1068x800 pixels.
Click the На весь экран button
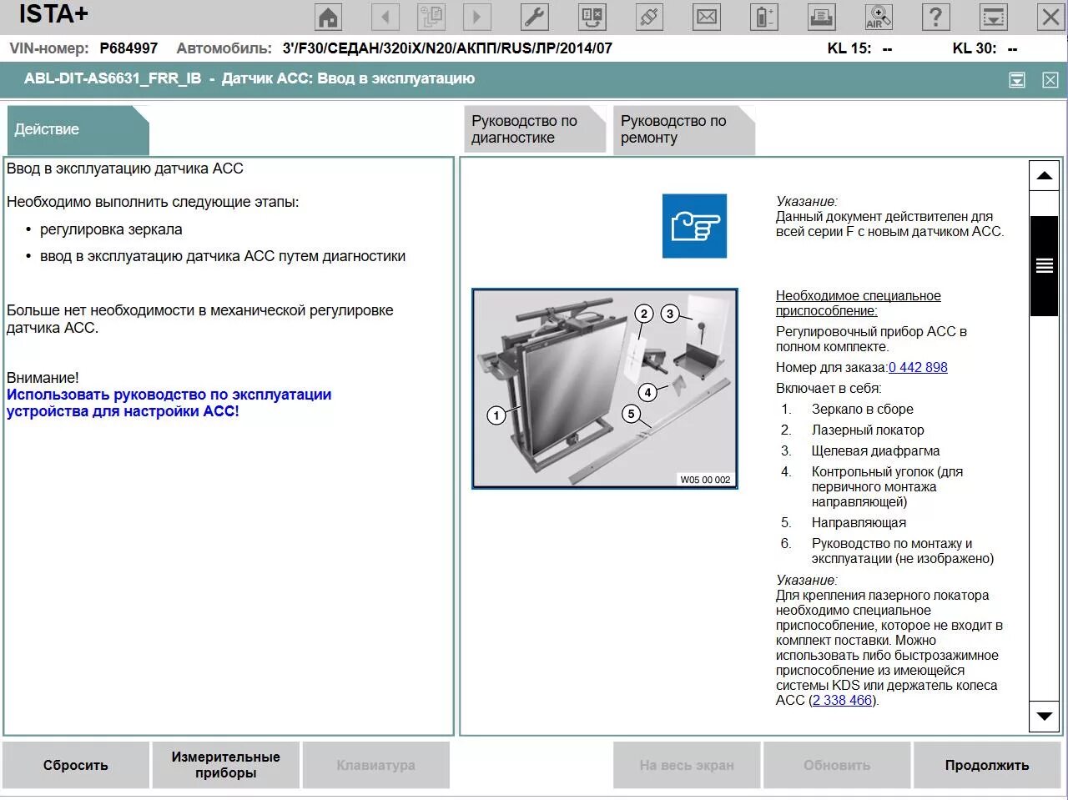687,765
